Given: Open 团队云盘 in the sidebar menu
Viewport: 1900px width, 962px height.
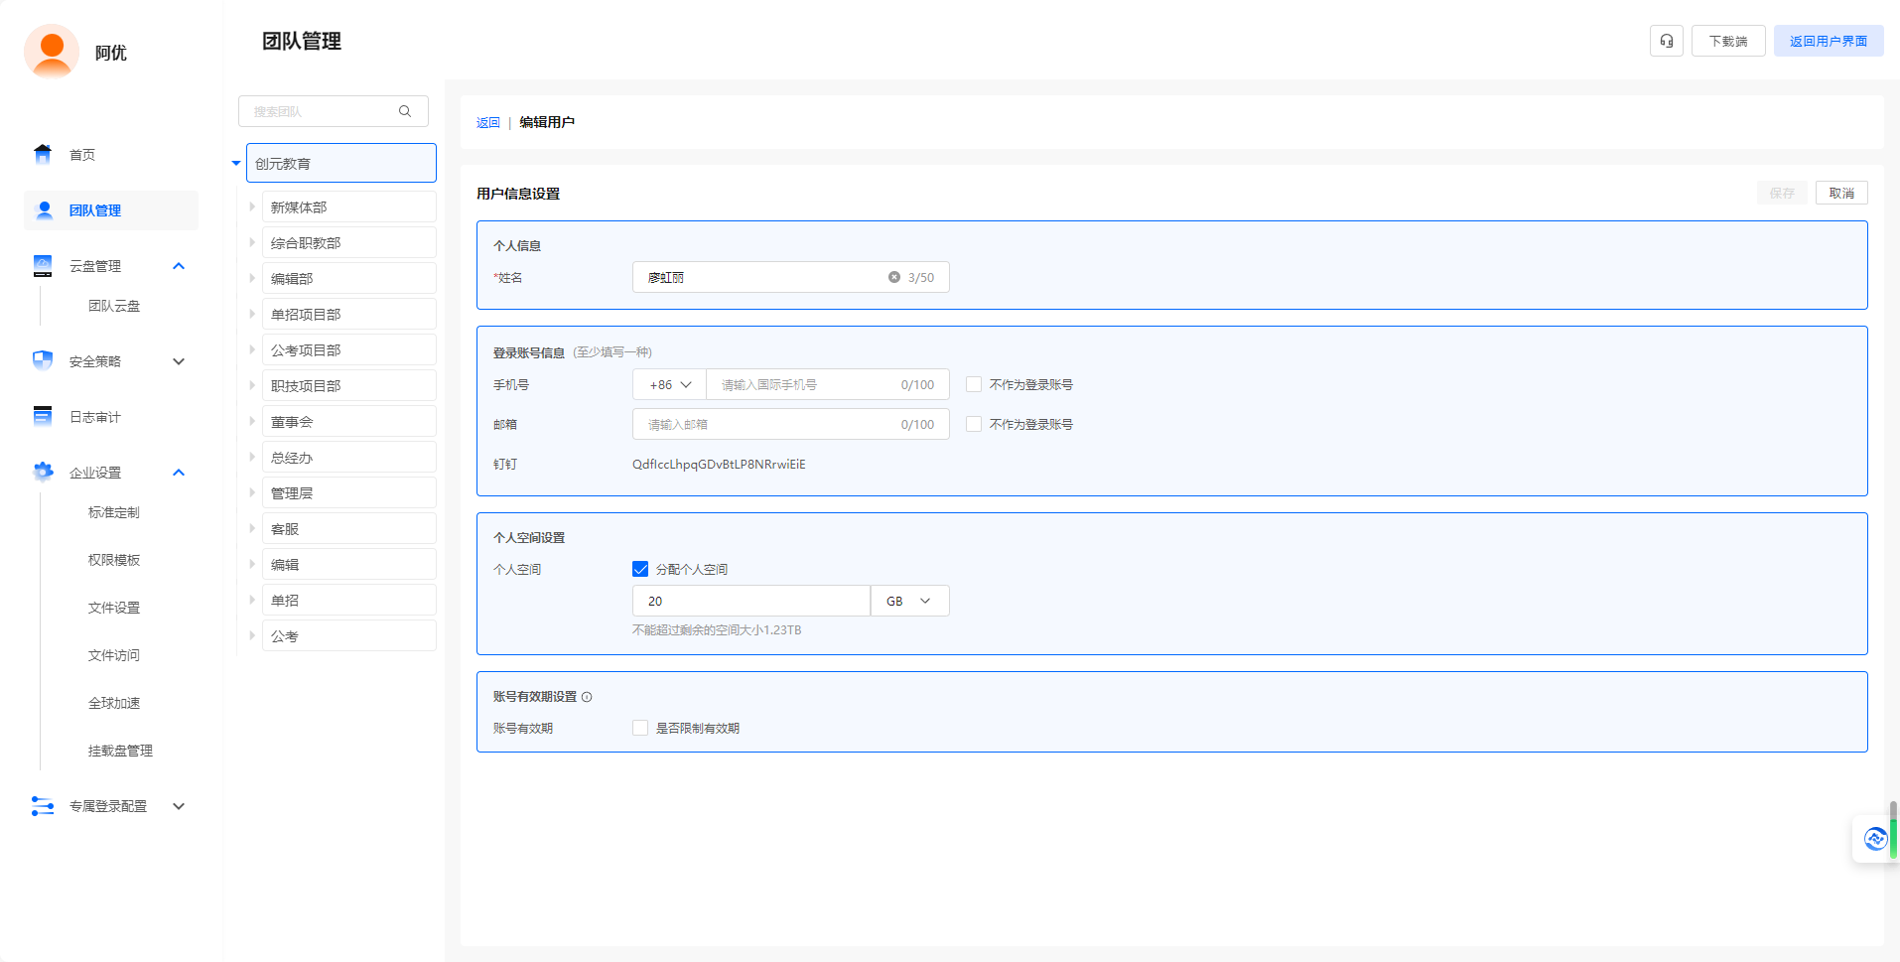Looking at the screenshot, I should click(114, 306).
